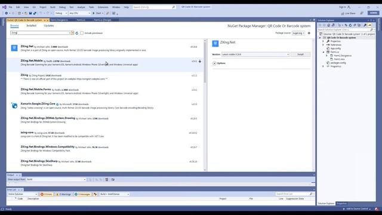Toggle the Include prerelease checkbox

coord(82,33)
